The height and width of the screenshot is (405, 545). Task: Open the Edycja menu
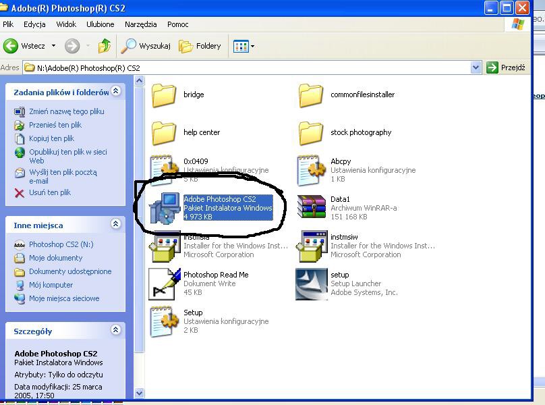point(34,24)
